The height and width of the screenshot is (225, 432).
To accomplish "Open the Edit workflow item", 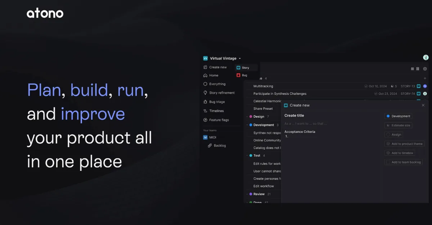I will [x=264, y=186].
